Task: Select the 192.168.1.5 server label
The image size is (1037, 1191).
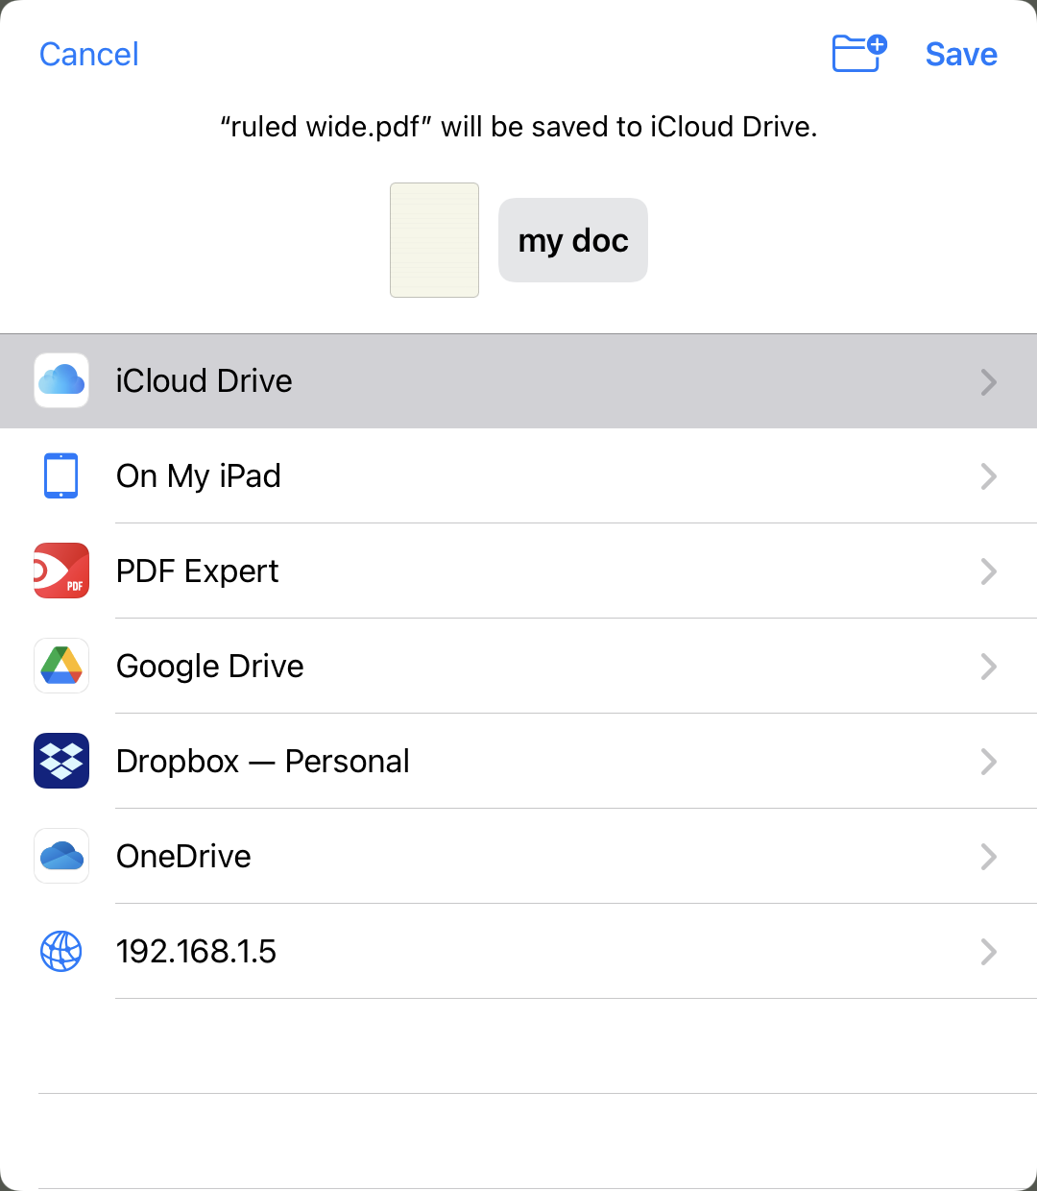Action: coord(196,952)
